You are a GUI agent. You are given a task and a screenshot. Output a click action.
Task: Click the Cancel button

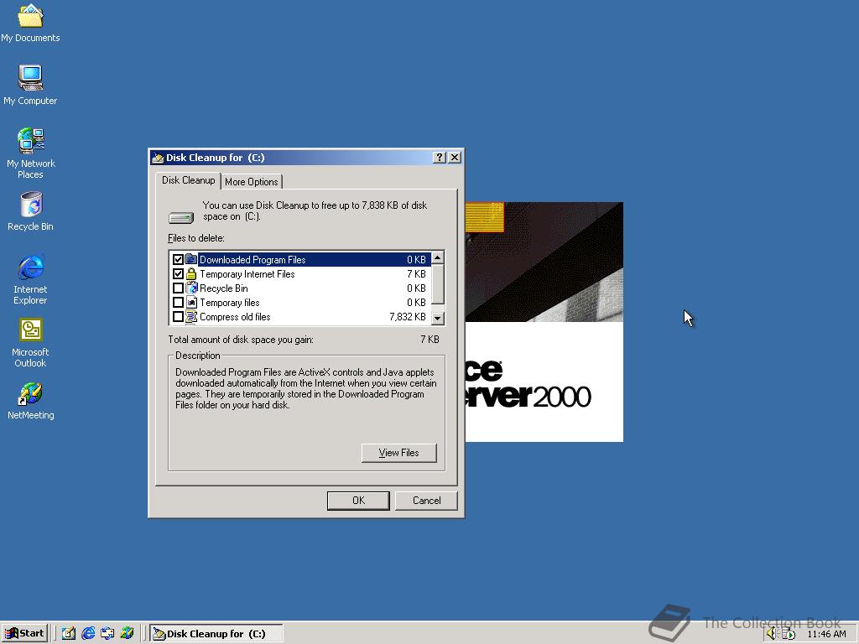pos(426,501)
